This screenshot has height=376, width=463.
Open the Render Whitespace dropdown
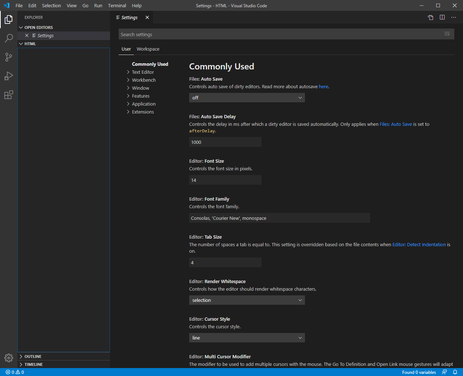coord(247,300)
